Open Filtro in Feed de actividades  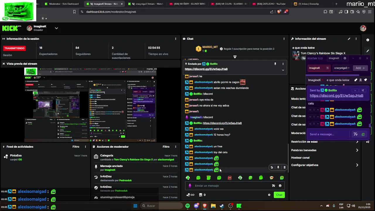(76, 147)
